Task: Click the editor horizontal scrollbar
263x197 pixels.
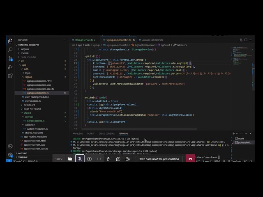Action: (x=139, y=129)
